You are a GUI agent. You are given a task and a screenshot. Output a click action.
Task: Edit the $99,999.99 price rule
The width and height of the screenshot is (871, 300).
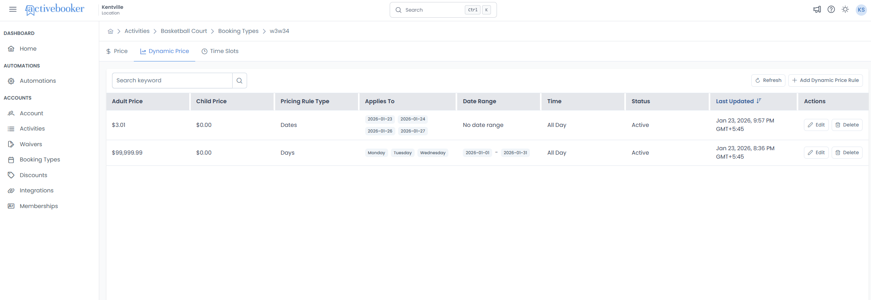tap(816, 153)
